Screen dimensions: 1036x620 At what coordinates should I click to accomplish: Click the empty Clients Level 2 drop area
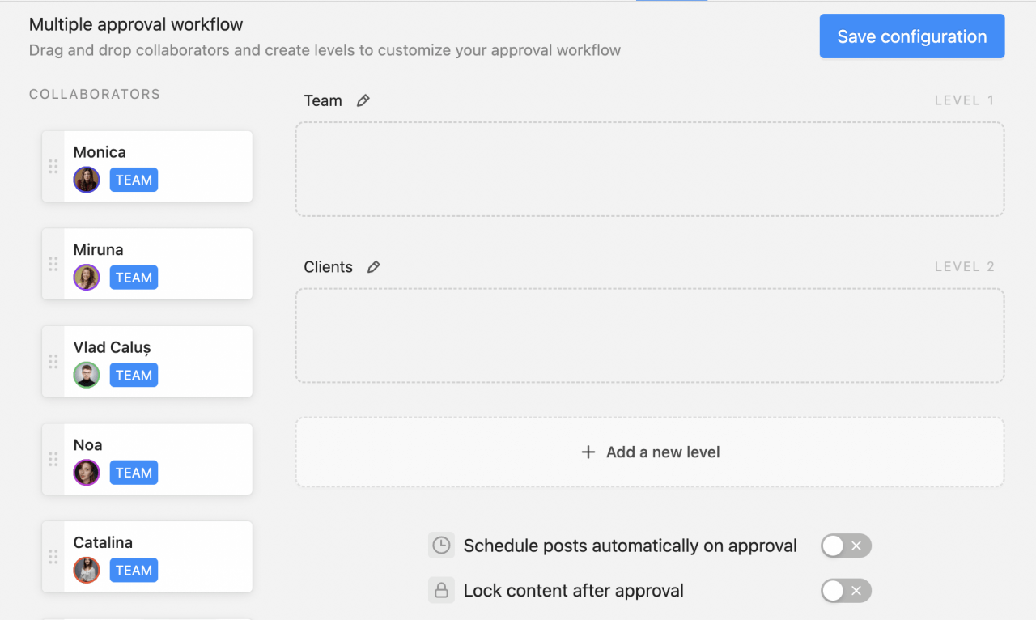pos(650,335)
